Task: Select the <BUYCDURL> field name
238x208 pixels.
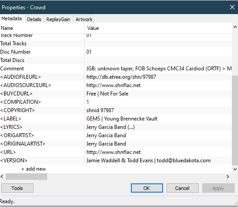Action: [x=16, y=94]
